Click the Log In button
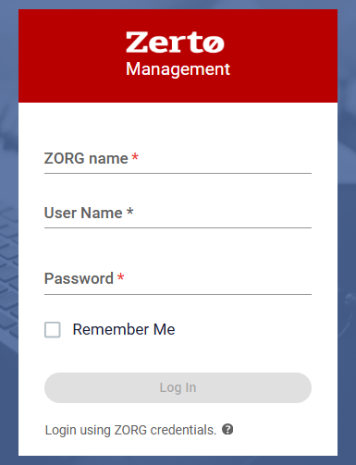The image size is (356, 465). [178, 387]
